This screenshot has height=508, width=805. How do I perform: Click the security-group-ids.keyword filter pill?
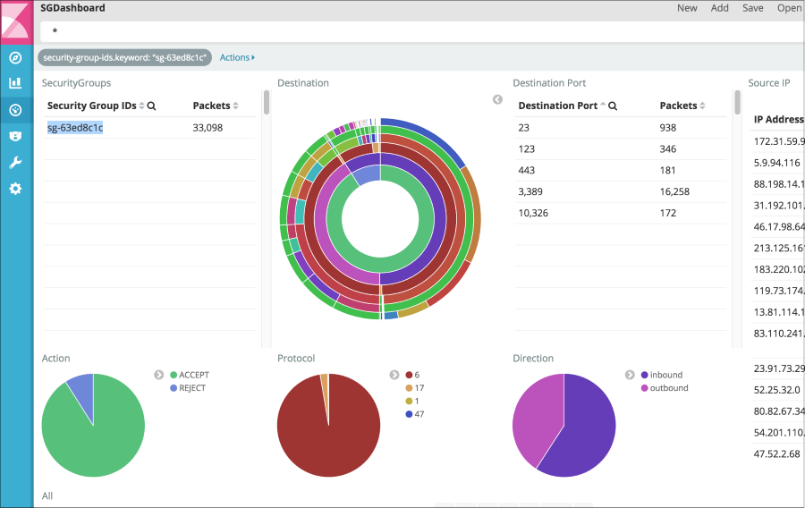(x=124, y=57)
